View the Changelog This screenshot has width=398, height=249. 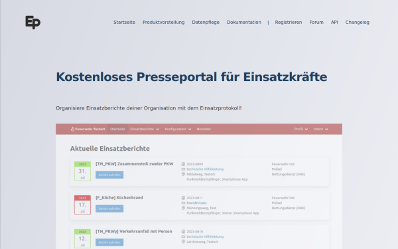click(x=357, y=23)
